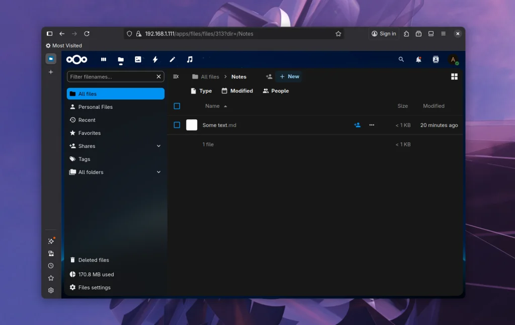This screenshot has height=325, width=515.
Task: Open the actions menu for Some text.md
Action: [x=371, y=125]
